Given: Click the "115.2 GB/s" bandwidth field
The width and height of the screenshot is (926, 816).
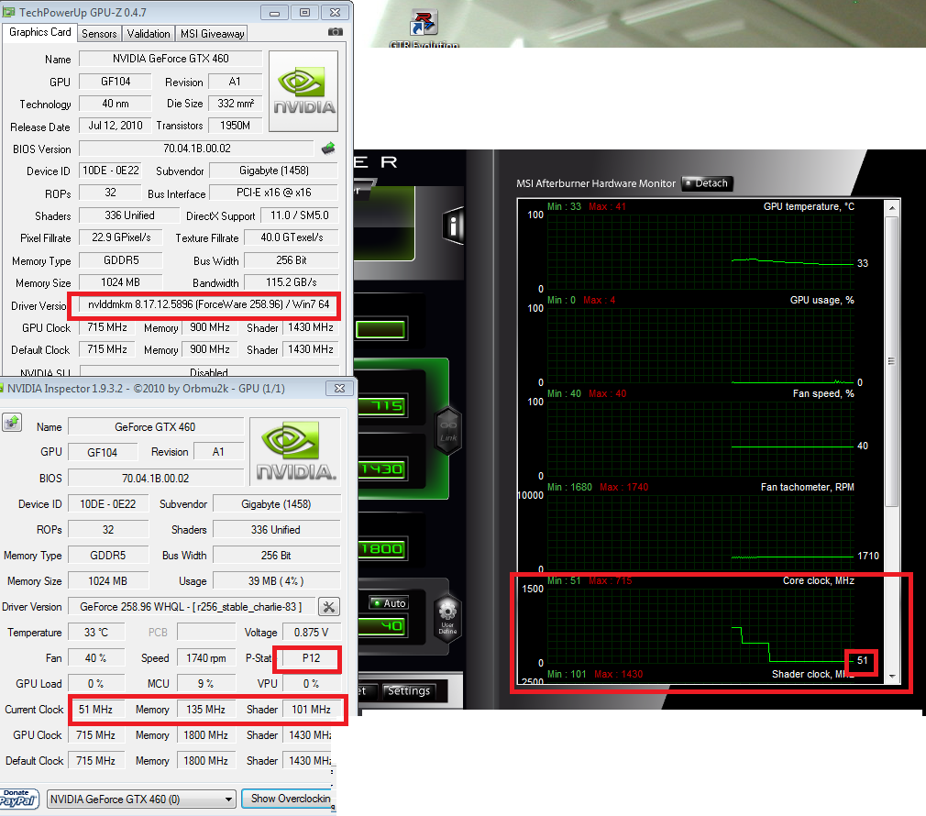Looking at the screenshot, I should tap(292, 282).
